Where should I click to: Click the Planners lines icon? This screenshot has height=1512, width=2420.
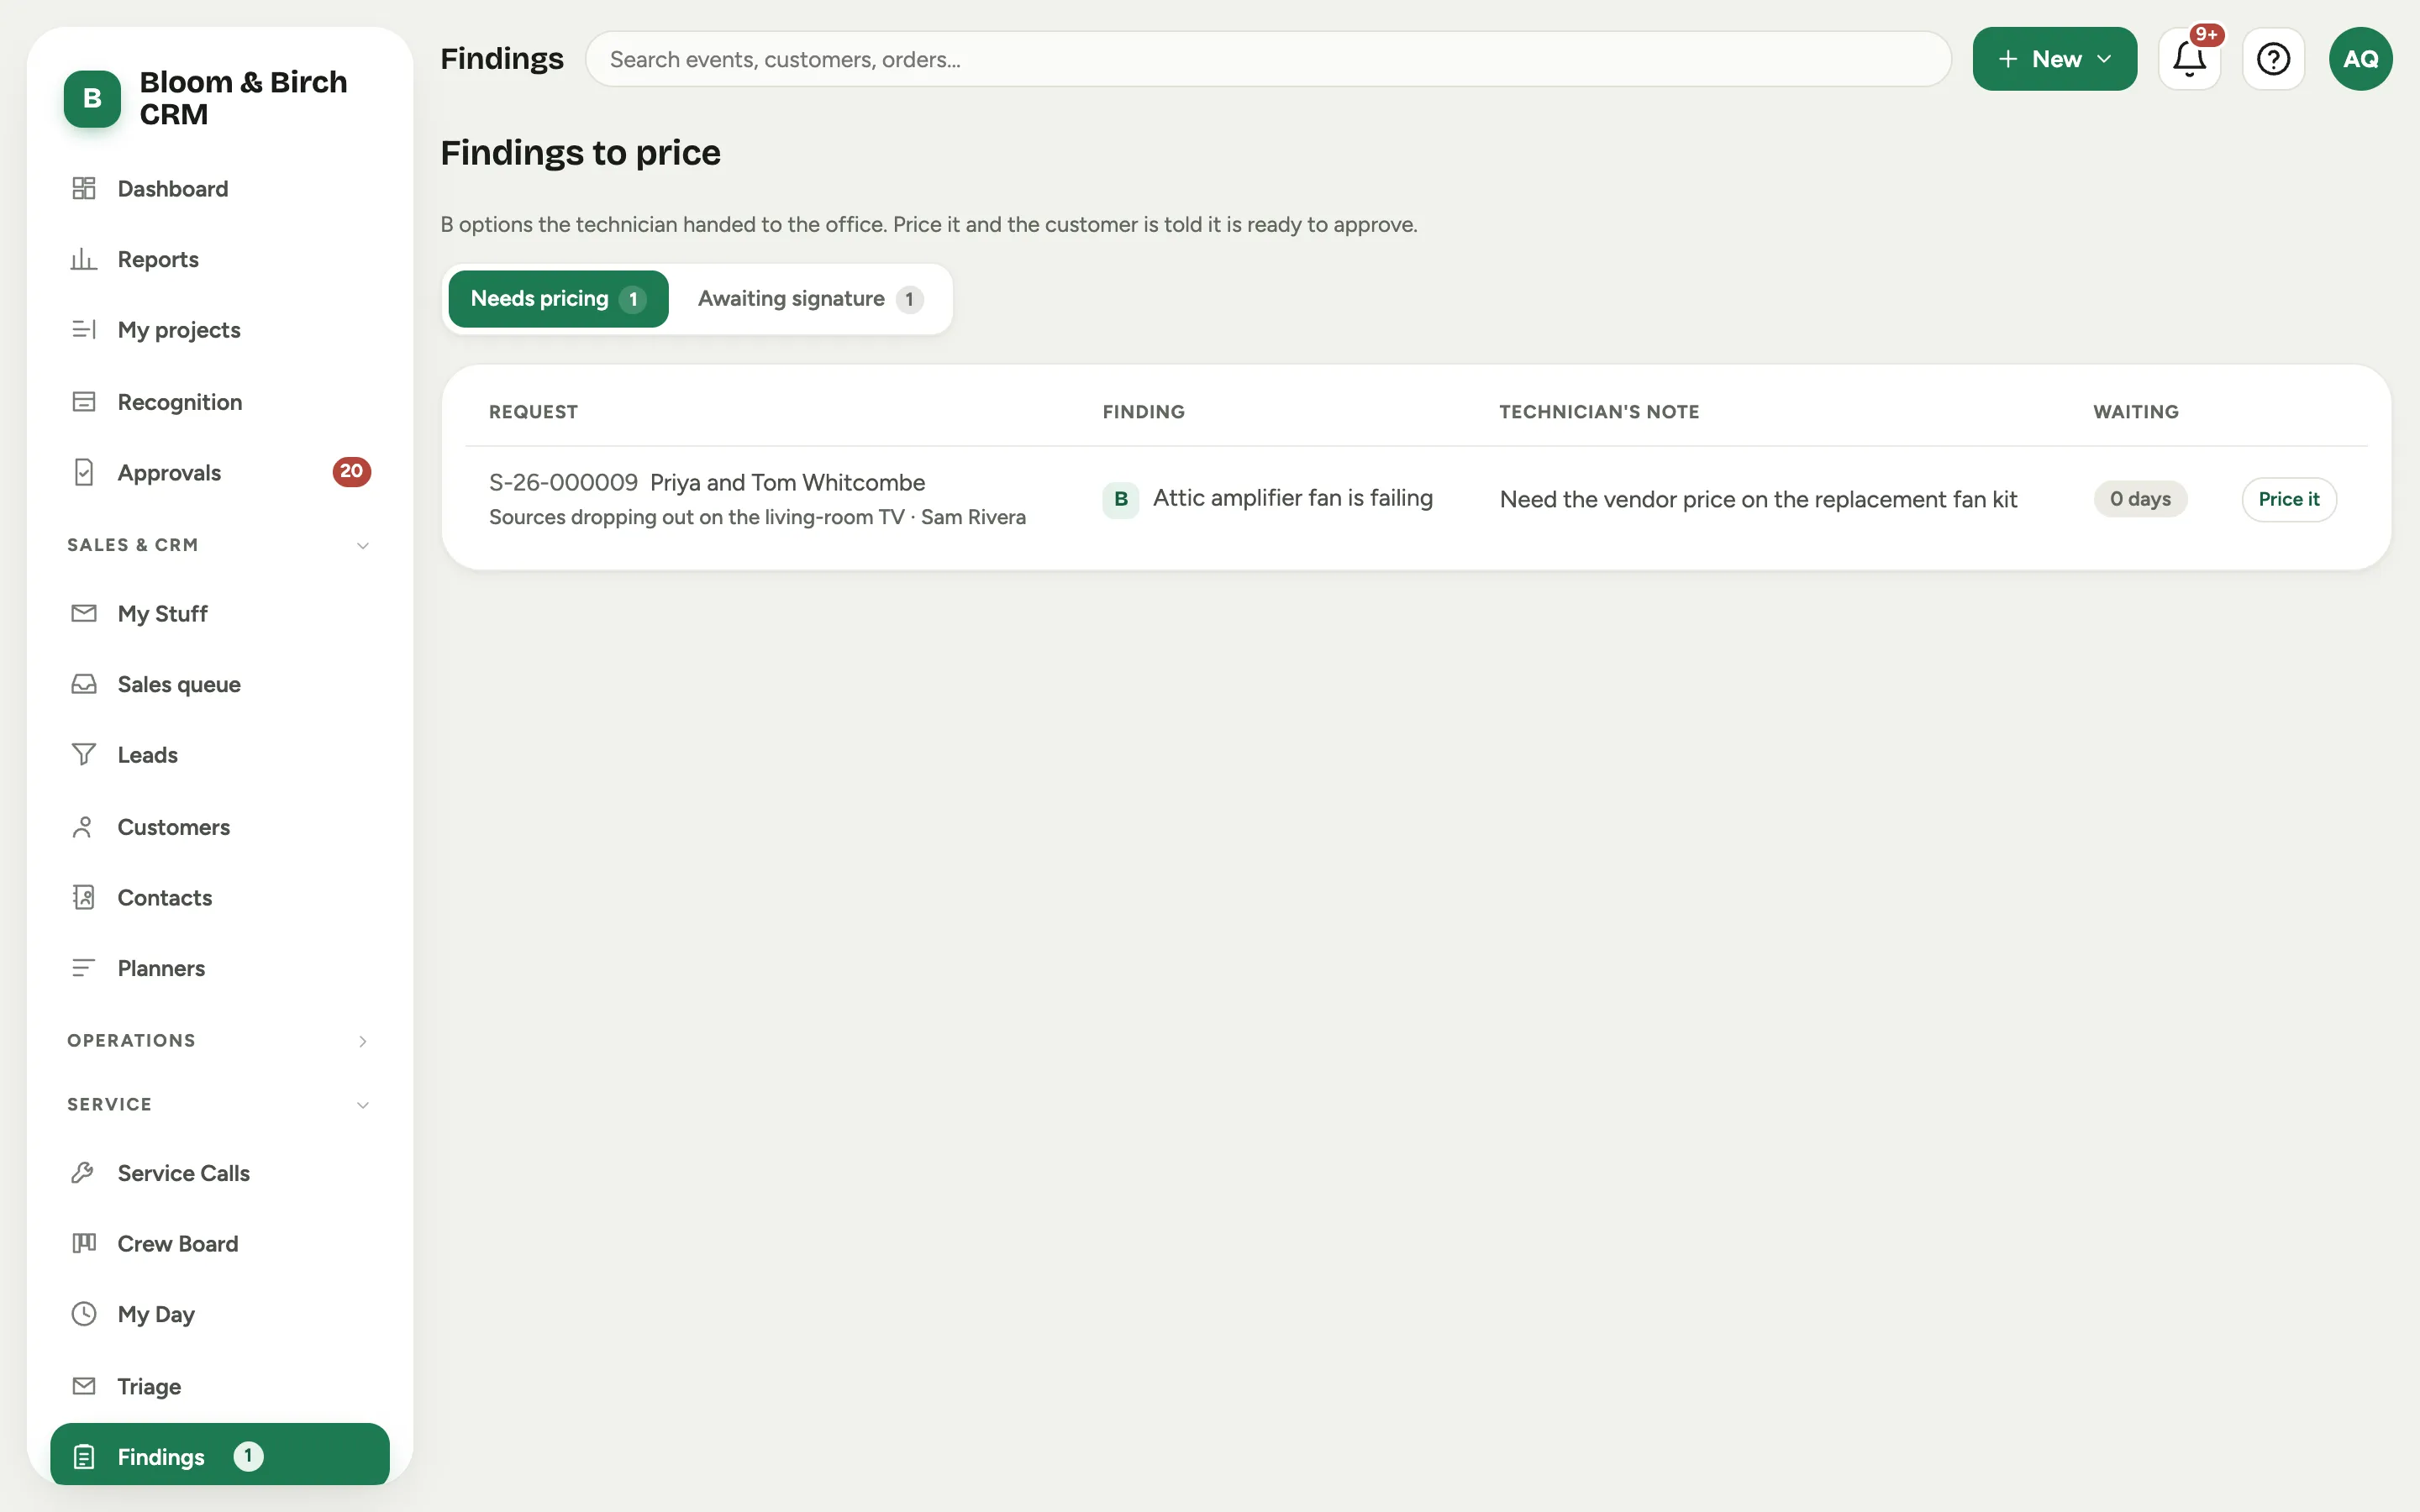pyautogui.click(x=84, y=968)
